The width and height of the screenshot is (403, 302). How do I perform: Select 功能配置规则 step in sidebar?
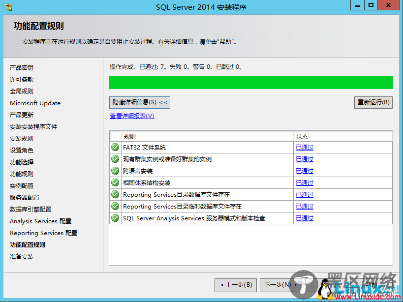click(28, 245)
